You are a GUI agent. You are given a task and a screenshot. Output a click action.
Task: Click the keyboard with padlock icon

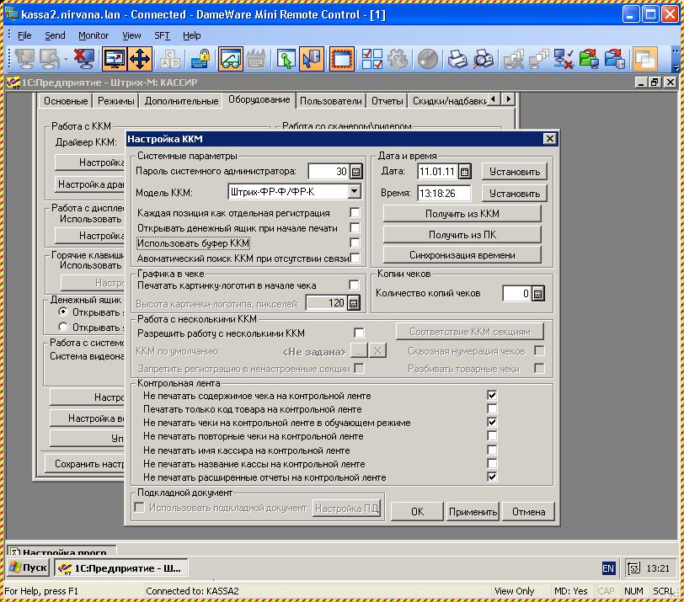pos(200,59)
